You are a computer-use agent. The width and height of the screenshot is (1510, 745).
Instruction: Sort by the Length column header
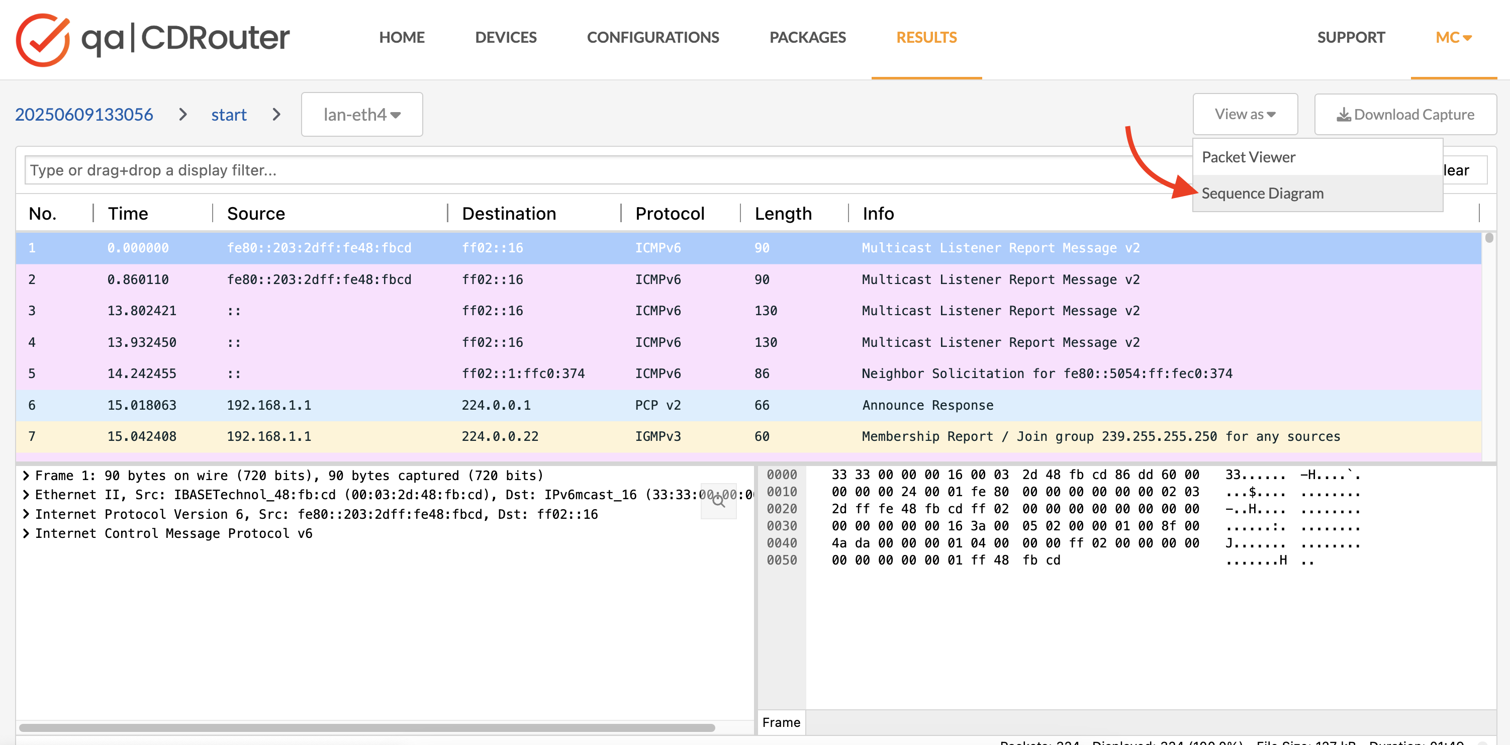(783, 213)
